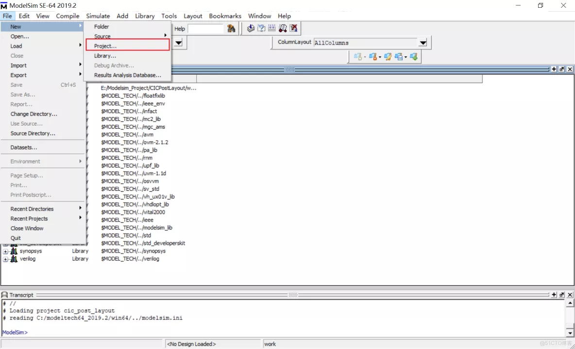
Task: Open the Edit menu
Action: coord(24,16)
